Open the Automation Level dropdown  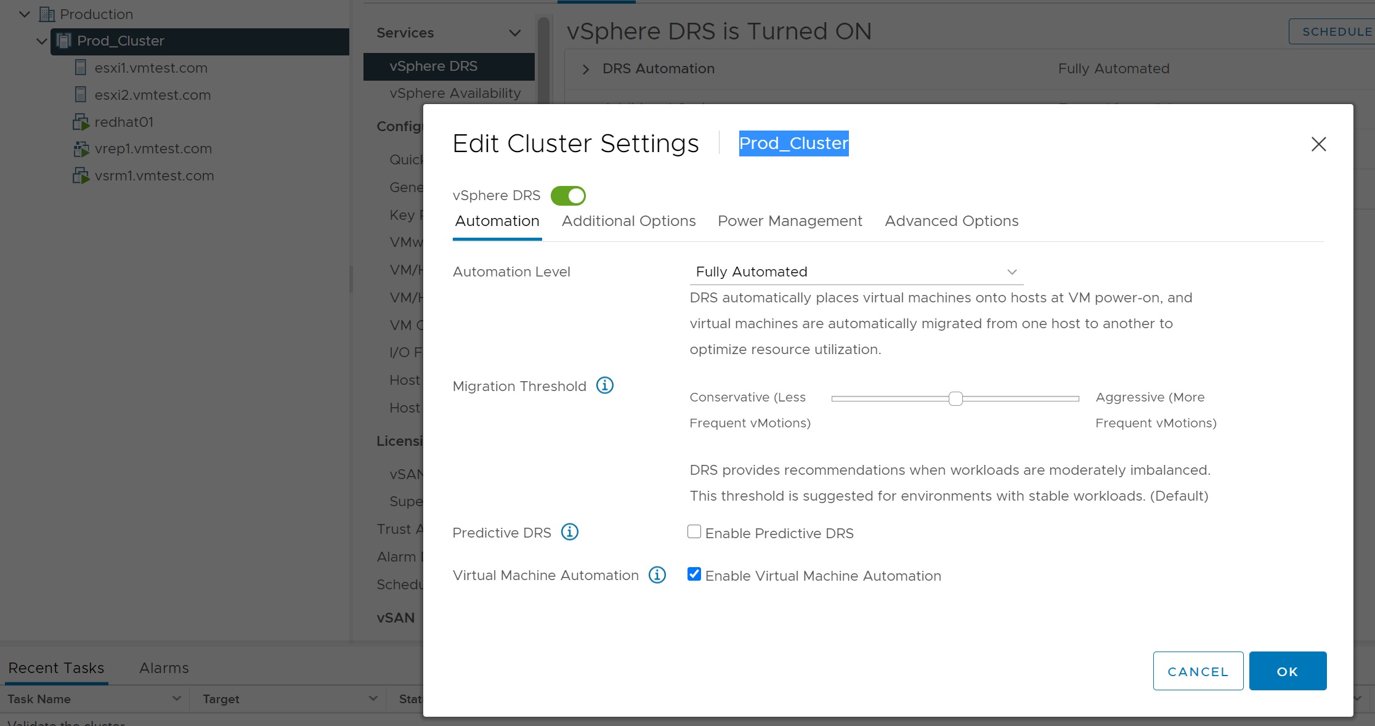click(x=856, y=272)
